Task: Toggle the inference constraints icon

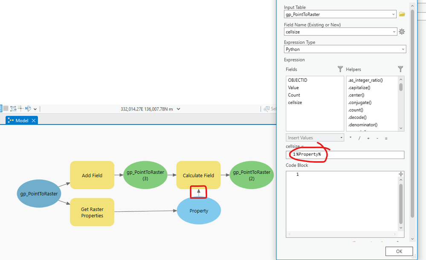Action: pos(20,109)
